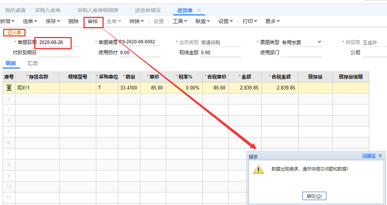Click the 审核 toolbar button
The height and width of the screenshot is (205, 387).
[93, 22]
